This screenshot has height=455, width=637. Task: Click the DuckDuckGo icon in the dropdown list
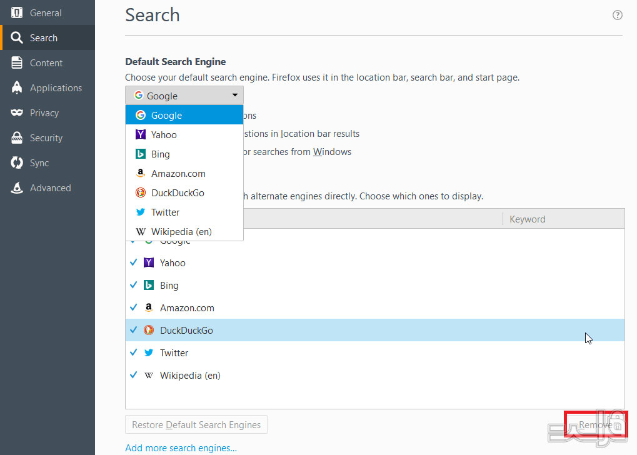(x=141, y=192)
